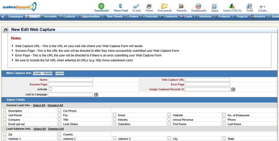Select All in General Lead Info
This screenshot has height=141, width=279.
[39, 105]
